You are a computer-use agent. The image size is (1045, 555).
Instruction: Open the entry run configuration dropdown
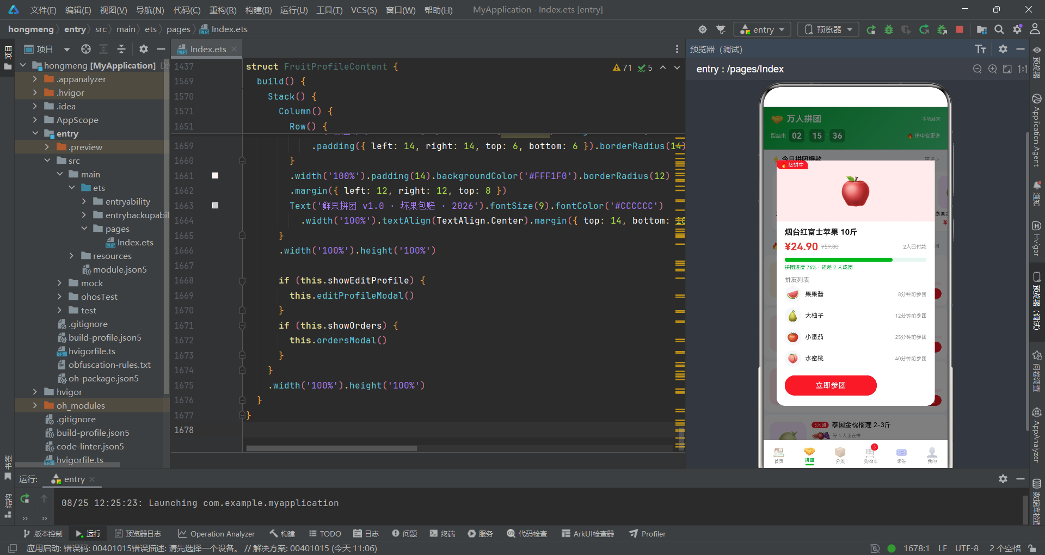point(763,29)
